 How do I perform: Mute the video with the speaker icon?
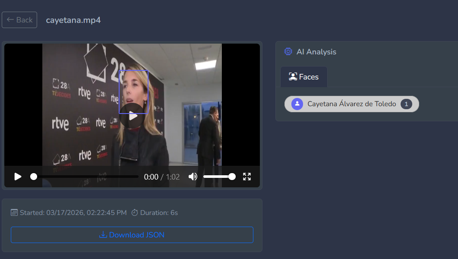[193, 177]
